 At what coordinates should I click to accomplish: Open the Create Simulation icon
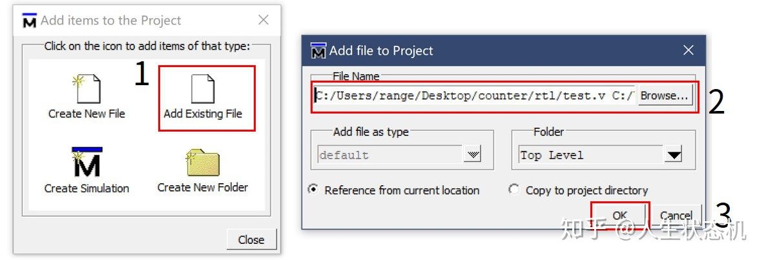point(87,163)
